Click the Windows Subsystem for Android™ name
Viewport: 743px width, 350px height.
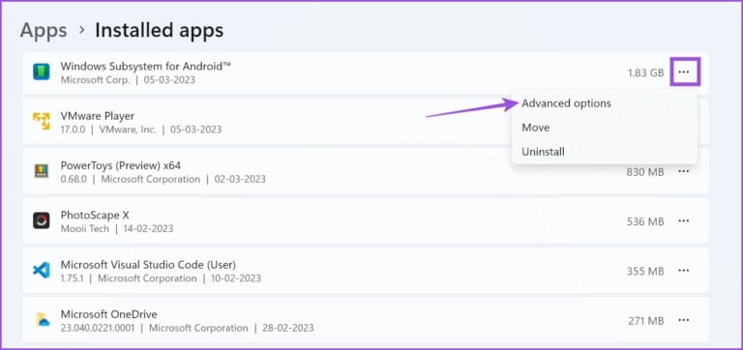tap(146, 67)
